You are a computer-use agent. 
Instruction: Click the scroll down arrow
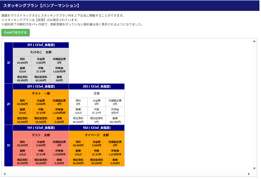coord(254,168)
